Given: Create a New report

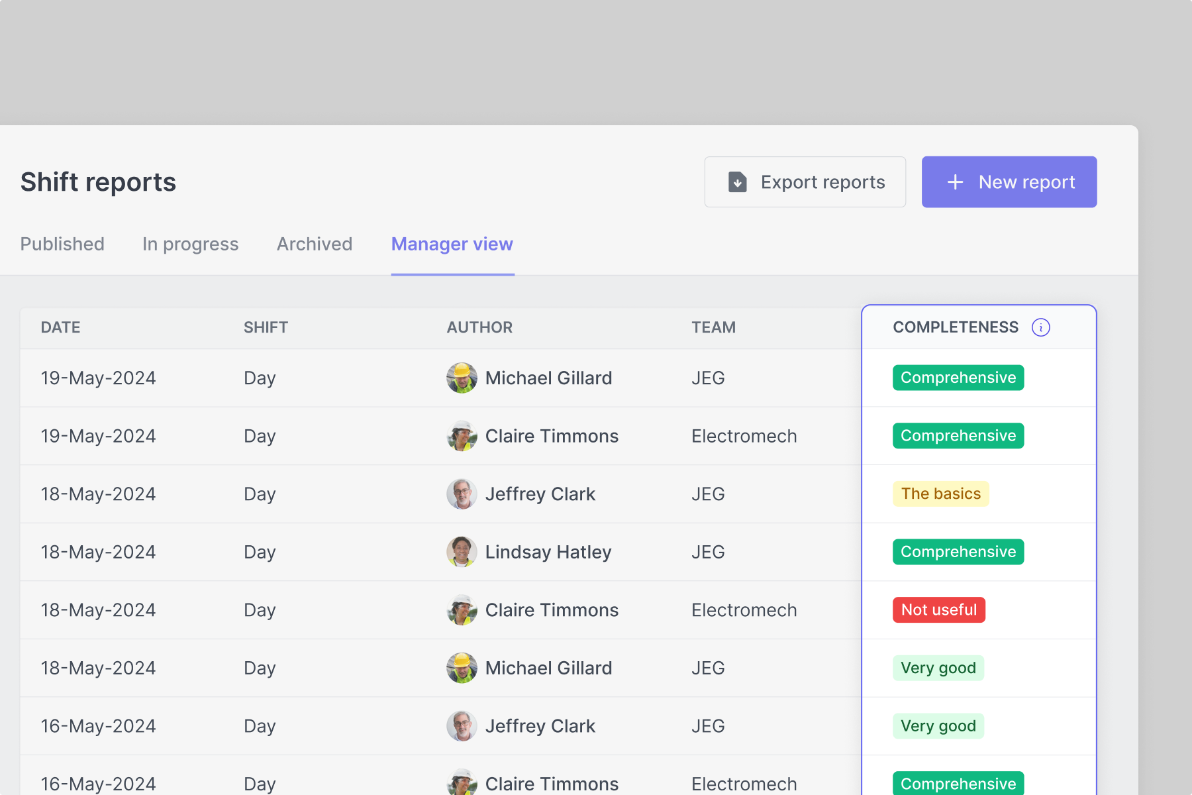Looking at the screenshot, I should [1009, 182].
